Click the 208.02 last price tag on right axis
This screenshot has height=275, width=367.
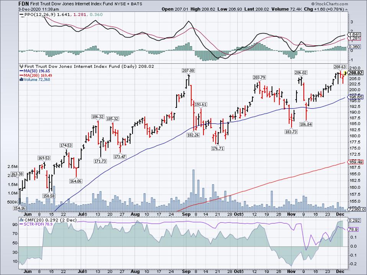(356, 73)
